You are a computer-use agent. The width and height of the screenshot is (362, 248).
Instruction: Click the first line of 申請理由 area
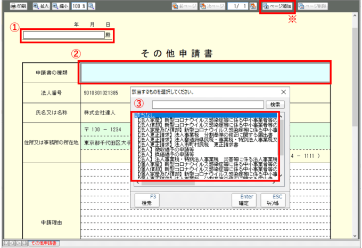tap(205, 167)
